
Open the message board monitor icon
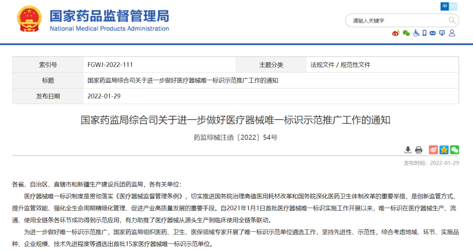click(442, 33)
